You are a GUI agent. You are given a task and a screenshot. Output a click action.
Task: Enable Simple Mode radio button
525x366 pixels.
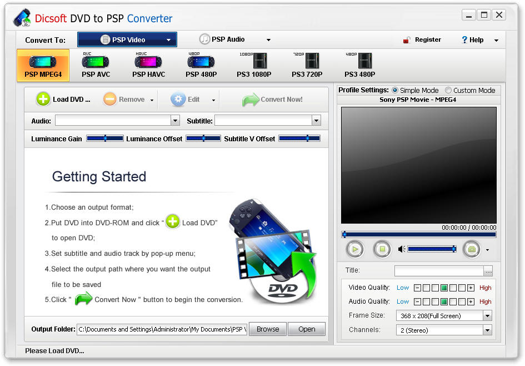coord(395,90)
